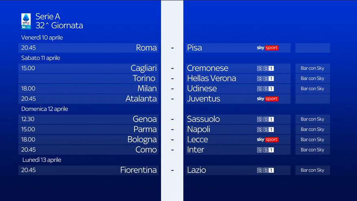Click the Sky Sport logo for Roma-Pisa
Screen dimensions: 357x201
(x=267, y=48)
